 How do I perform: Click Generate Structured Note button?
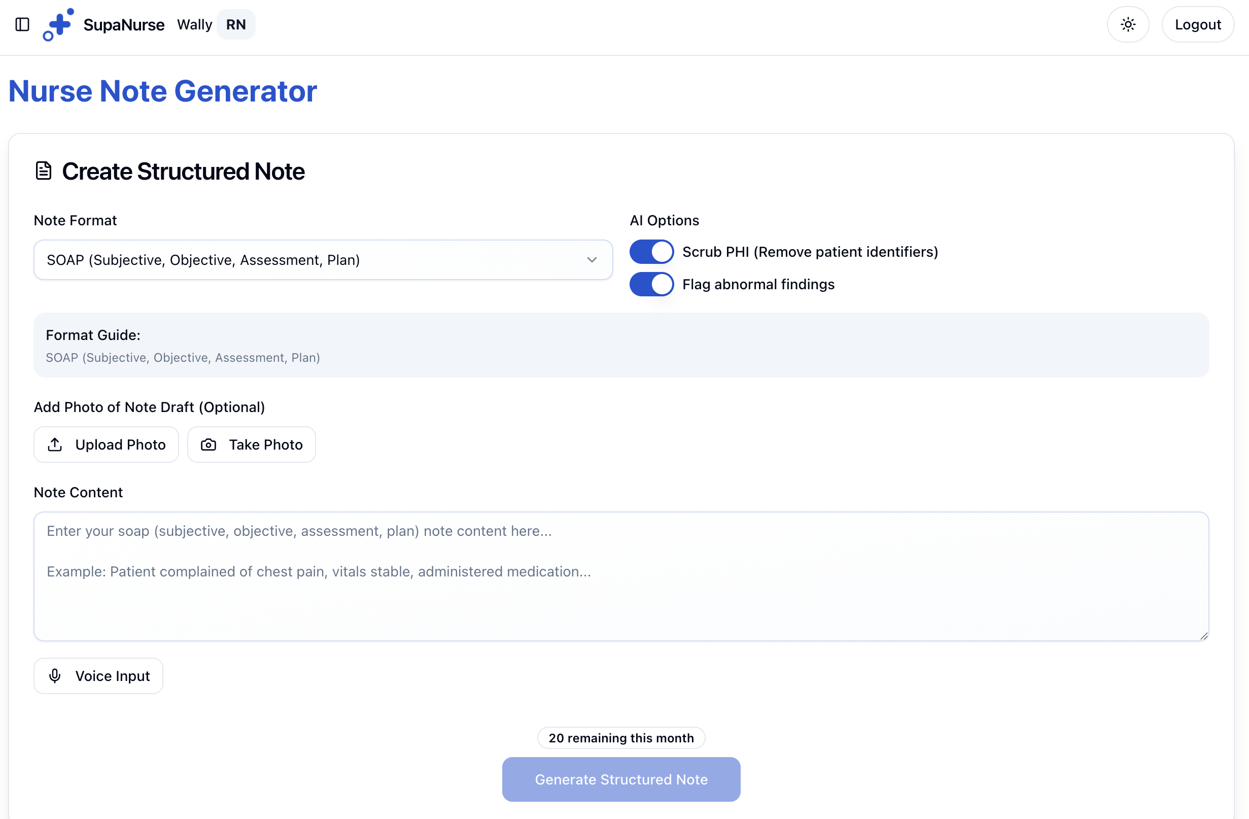tap(621, 779)
